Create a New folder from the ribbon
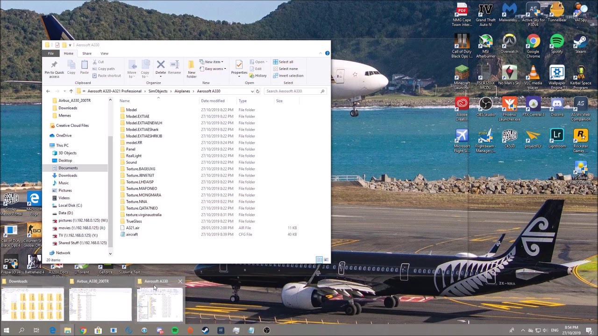 pos(192,69)
